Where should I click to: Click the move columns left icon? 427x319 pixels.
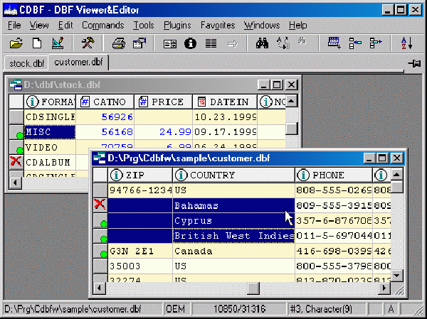355,43
